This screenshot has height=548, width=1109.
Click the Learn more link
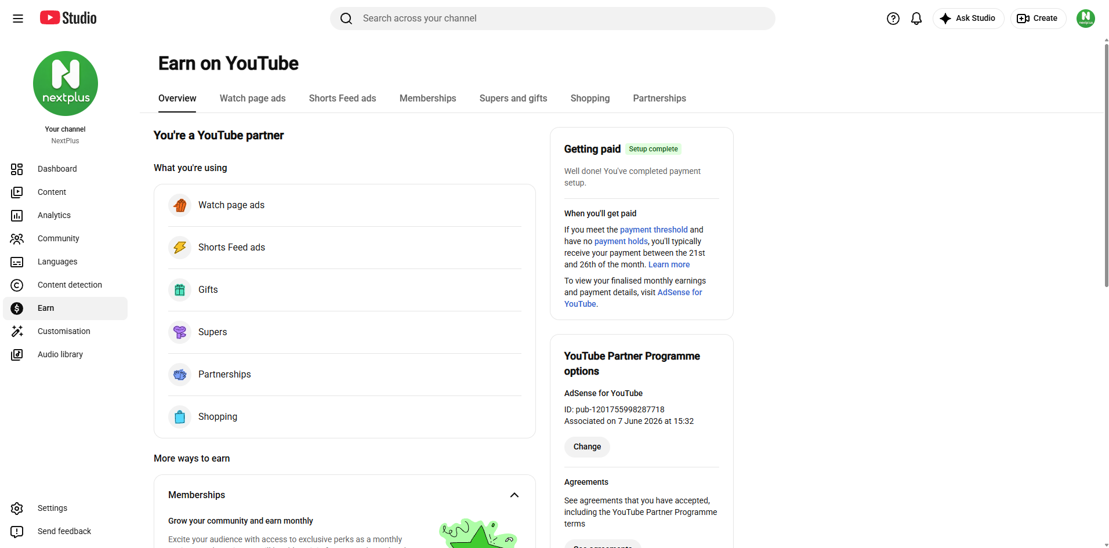(669, 264)
